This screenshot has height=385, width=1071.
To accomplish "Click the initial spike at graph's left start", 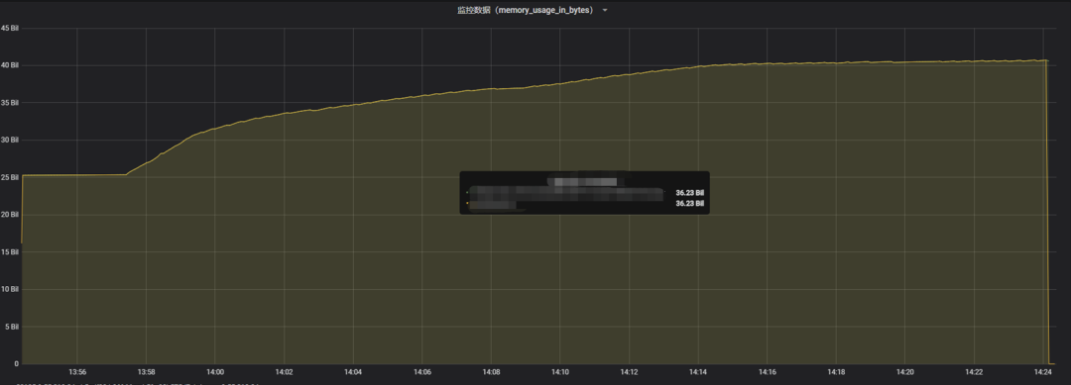I will [x=23, y=209].
